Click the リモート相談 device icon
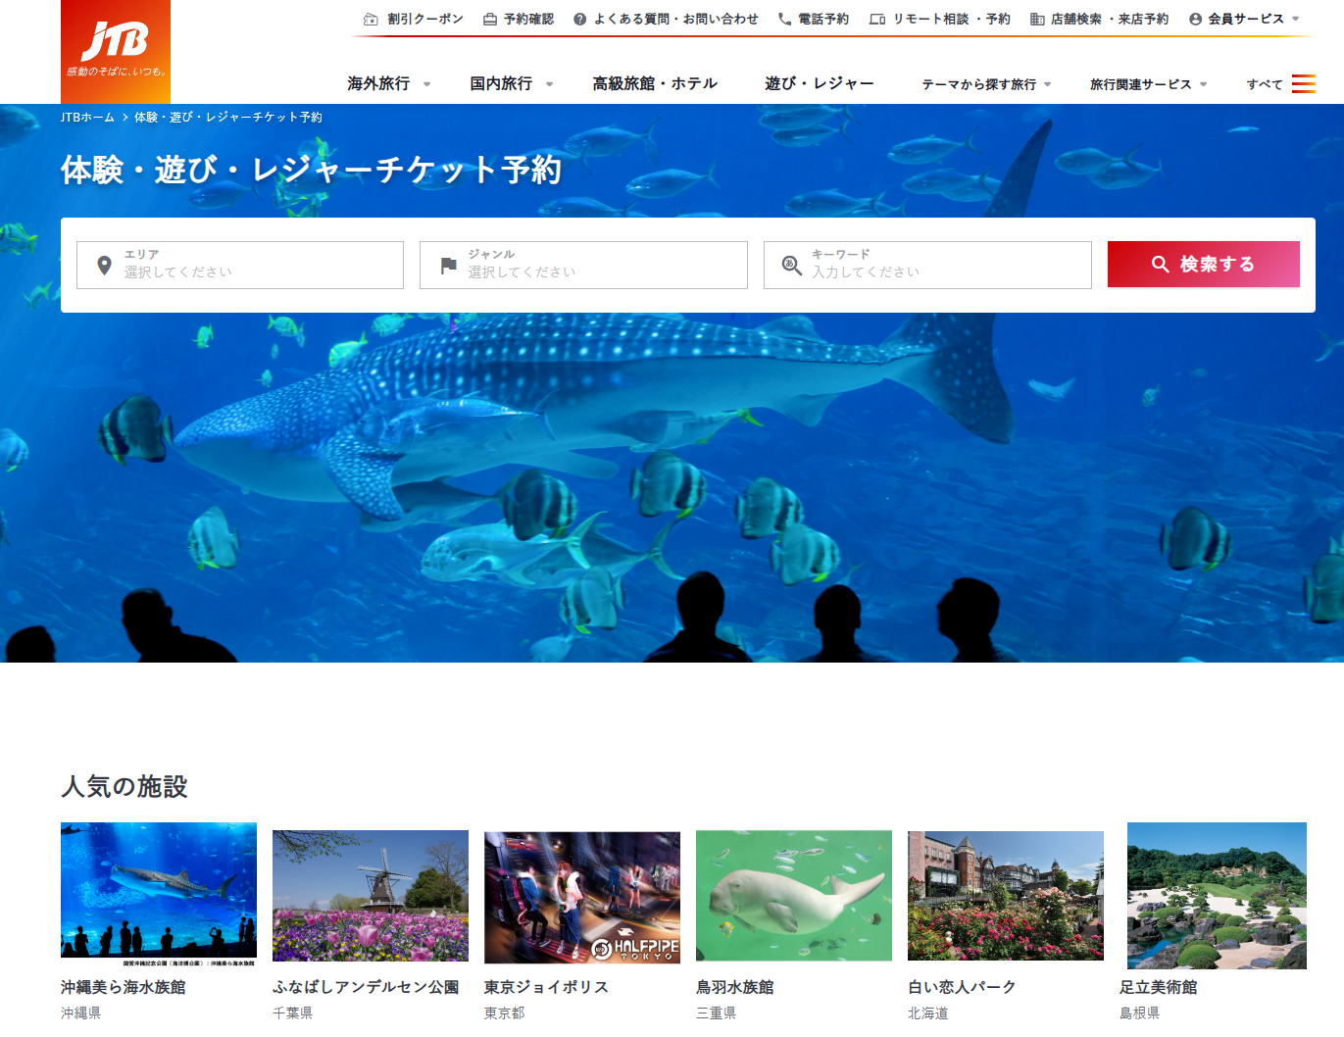The width and height of the screenshot is (1344, 1037). (877, 19)
